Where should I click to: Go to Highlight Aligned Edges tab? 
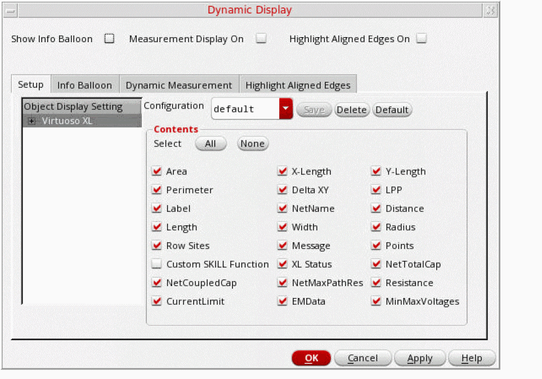tap(298, 85)
